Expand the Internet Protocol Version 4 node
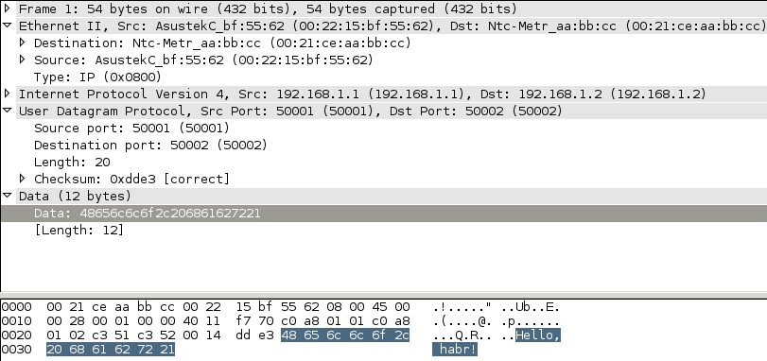 pos(7,94)
